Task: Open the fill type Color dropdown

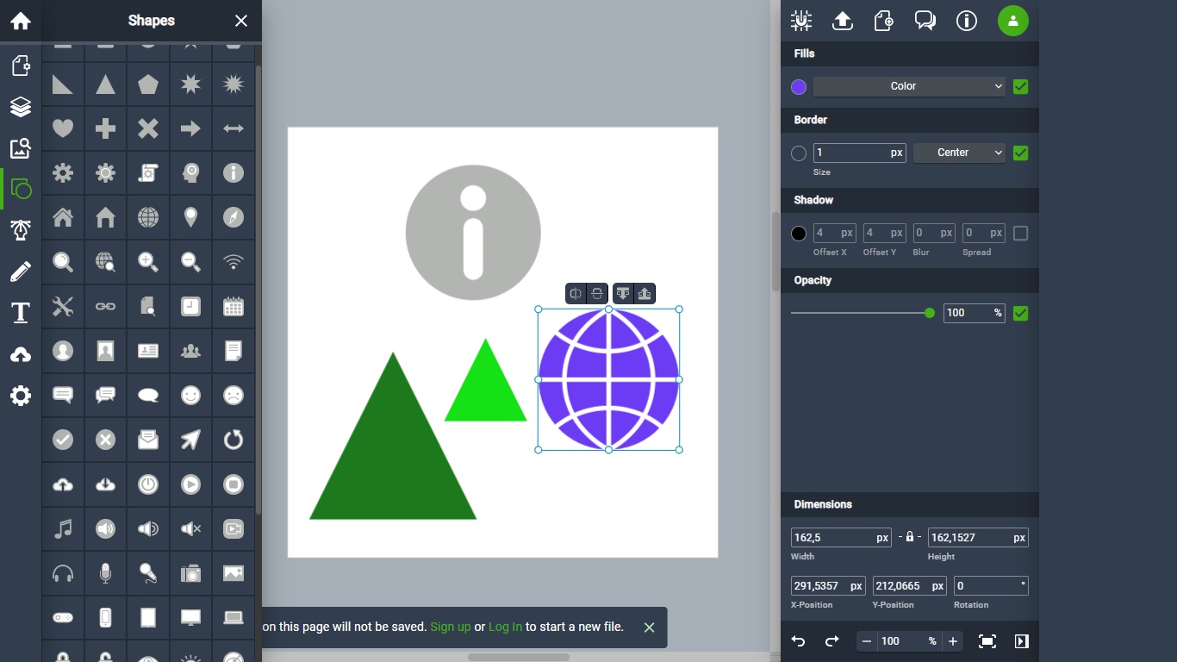Action: click(909, 86)
